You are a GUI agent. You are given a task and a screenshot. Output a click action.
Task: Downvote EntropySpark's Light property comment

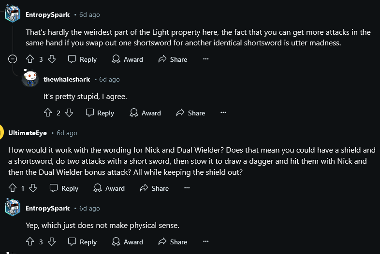pyautogui.click(x=52, y=59)
